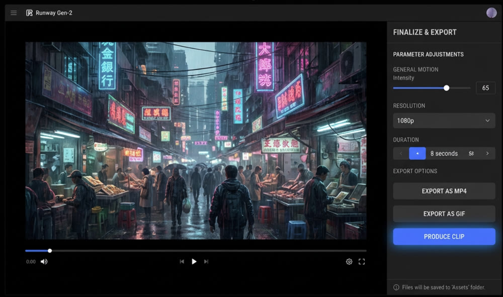Toggle fullscreen video view
Screen dimensions: 503x297
[x=361, y=261]
